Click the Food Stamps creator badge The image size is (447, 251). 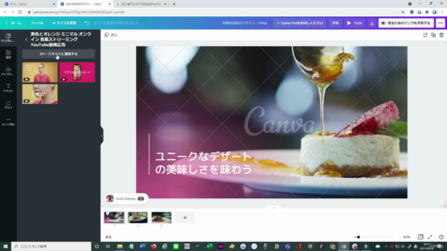[126, 199]
